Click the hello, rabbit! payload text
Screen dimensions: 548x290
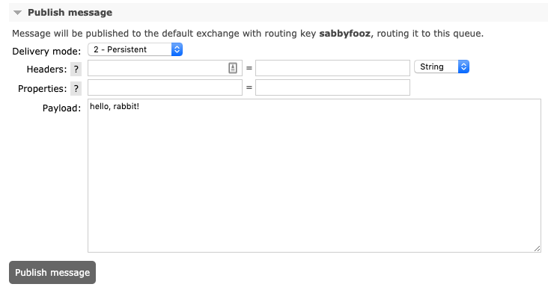coord(115,106)
